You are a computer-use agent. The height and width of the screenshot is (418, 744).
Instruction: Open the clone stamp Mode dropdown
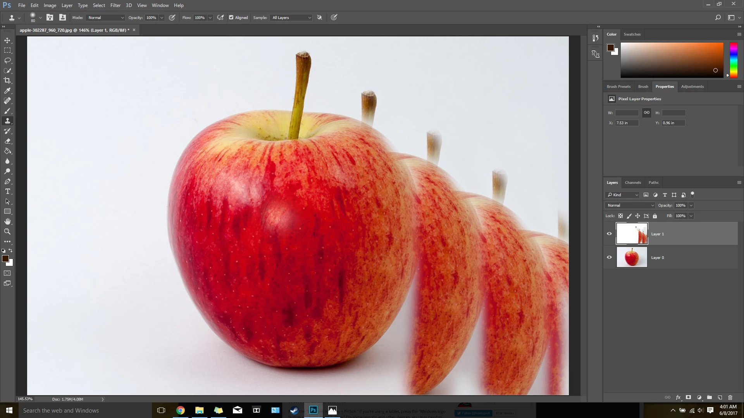(x=105, y=17)
